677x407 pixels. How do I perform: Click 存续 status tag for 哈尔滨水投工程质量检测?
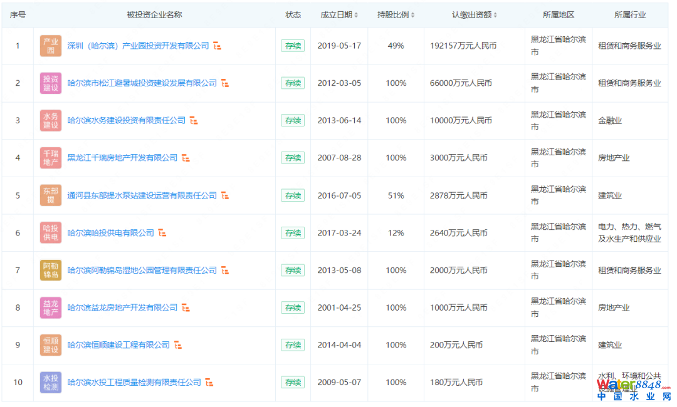[x=293, y=382]
